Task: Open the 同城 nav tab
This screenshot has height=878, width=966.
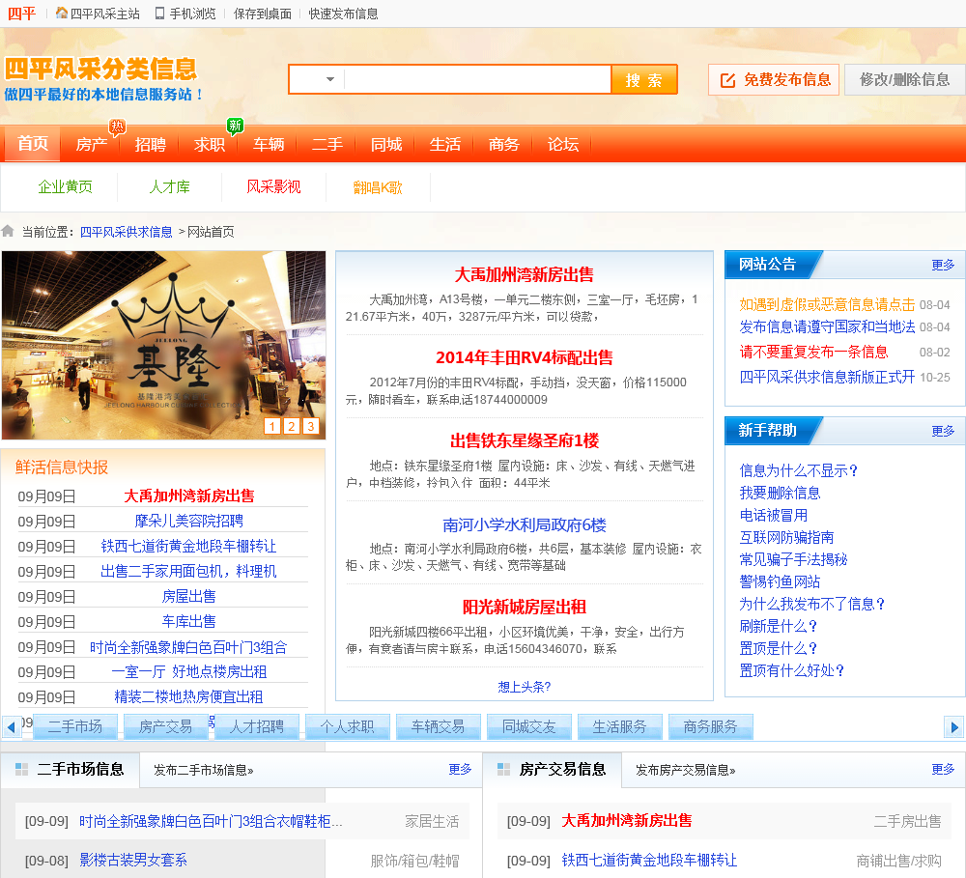Action: pyautogui.click(x=386, y=144)
